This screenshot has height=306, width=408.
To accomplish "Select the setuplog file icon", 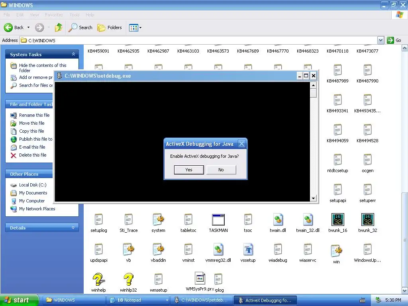I will pyautogui.click(x=99, y=220).
